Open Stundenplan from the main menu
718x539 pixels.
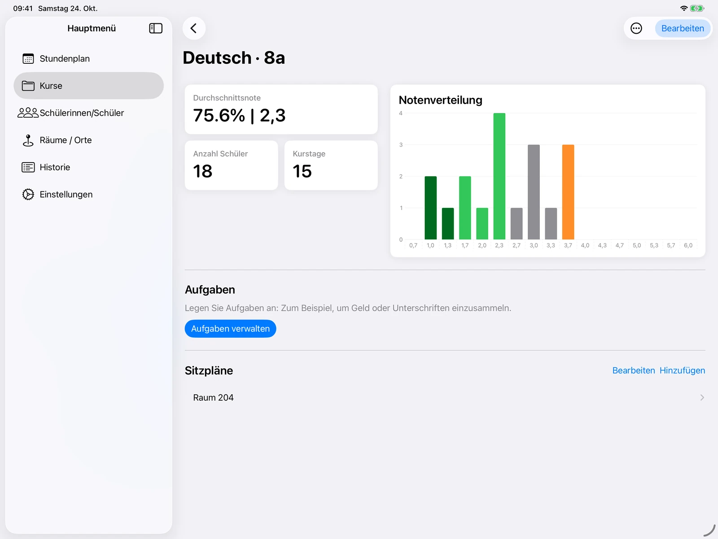point(88,59)
